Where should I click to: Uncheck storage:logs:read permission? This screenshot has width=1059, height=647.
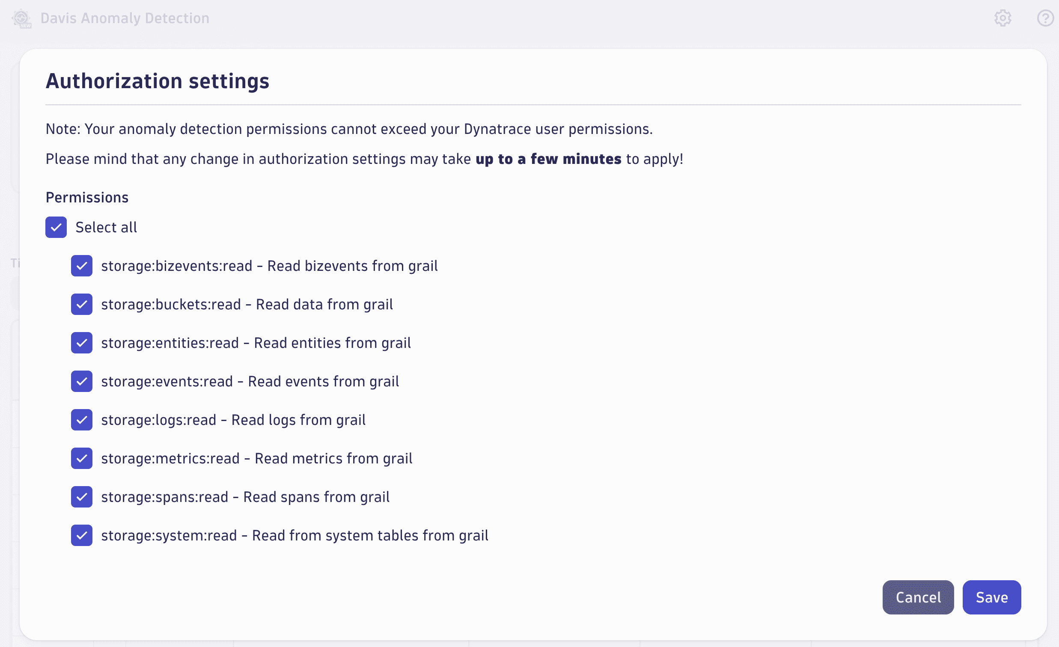coord(81,420)
